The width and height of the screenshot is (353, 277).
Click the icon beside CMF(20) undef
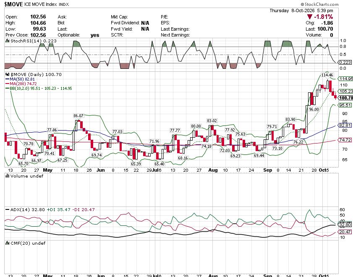(x=8, y=243)
